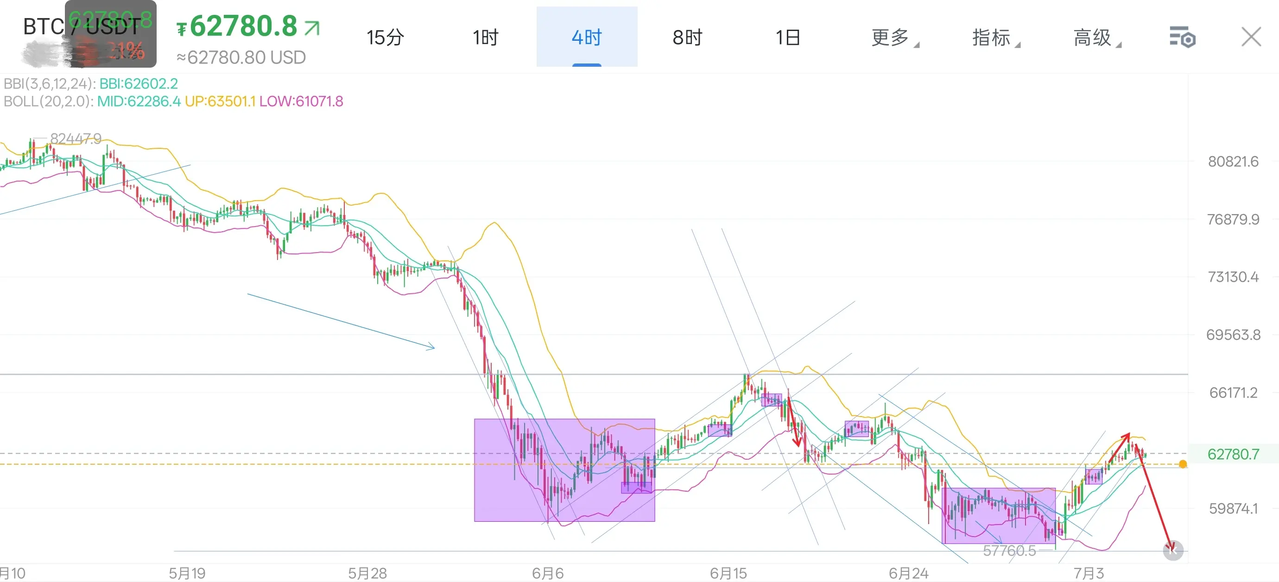This screenshot has width=1279, height=582.
Task: Click the orange dot price marker
Action: click(x=1183, y=464)
